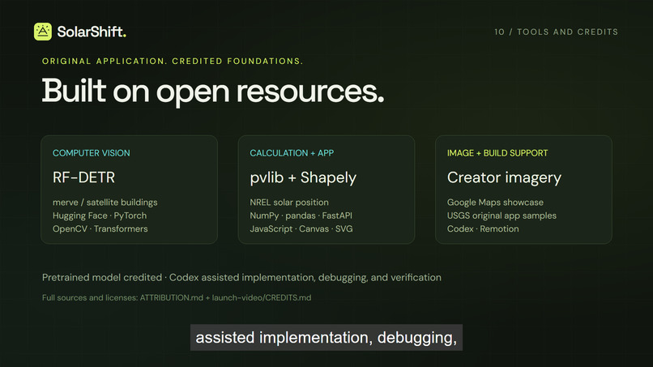Click the 'RF-DETR' card title
The height and width of the screenshot is (367, 653).
(83, 177)
